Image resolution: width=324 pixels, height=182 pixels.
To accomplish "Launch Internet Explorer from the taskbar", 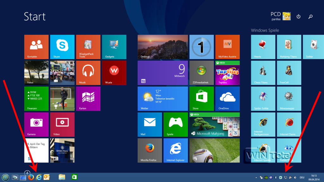I will [x=39, y=177].
